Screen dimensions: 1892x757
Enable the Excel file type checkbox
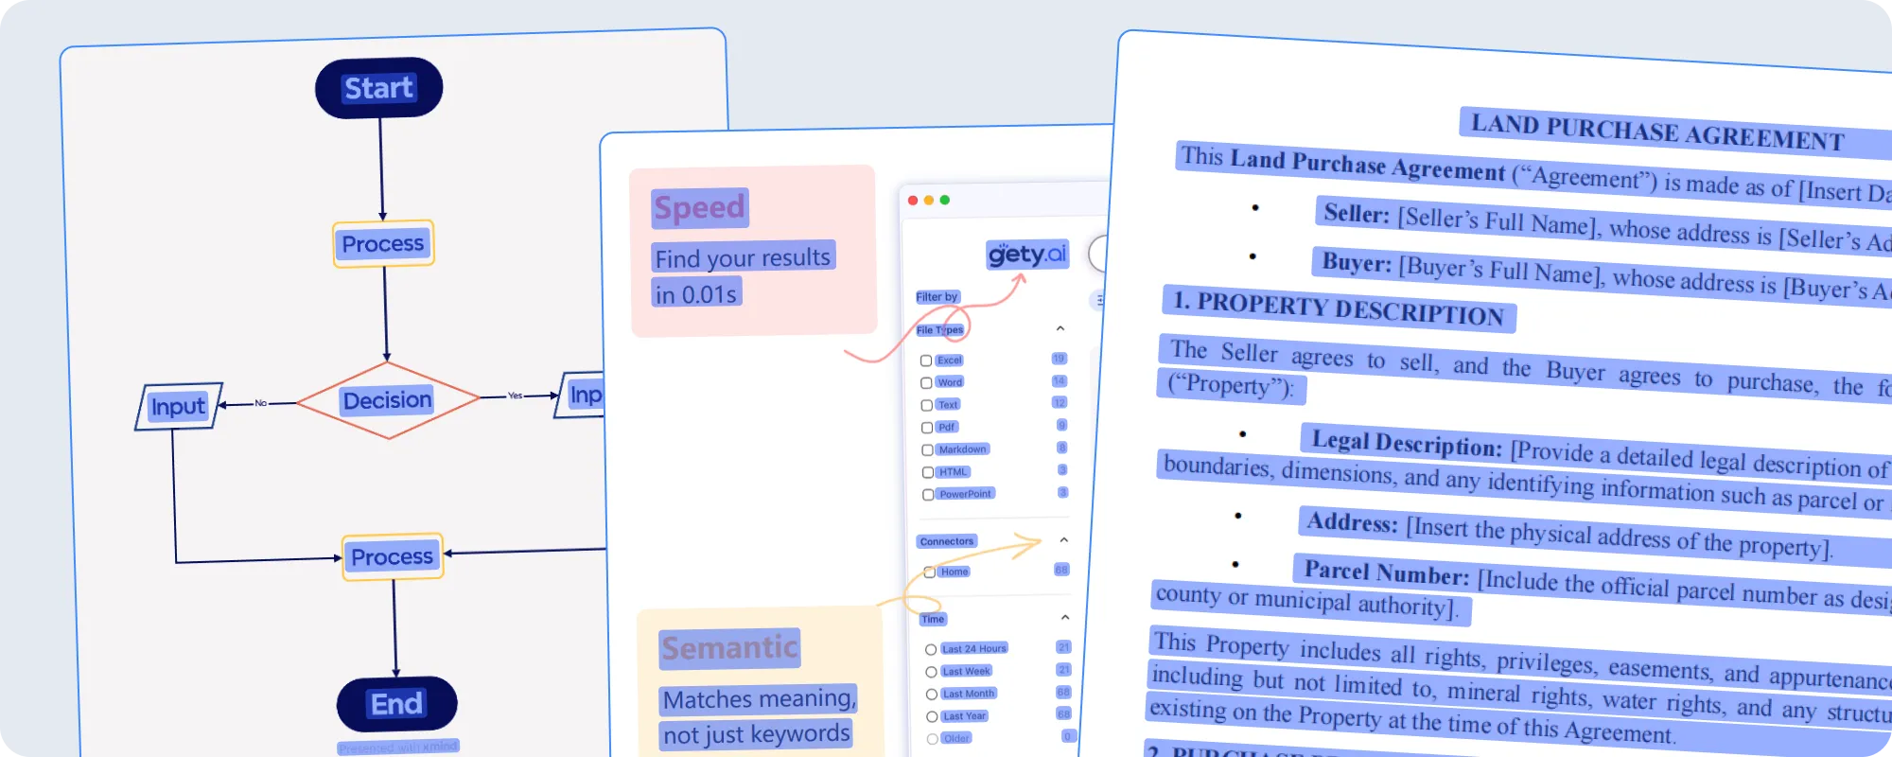926,361
